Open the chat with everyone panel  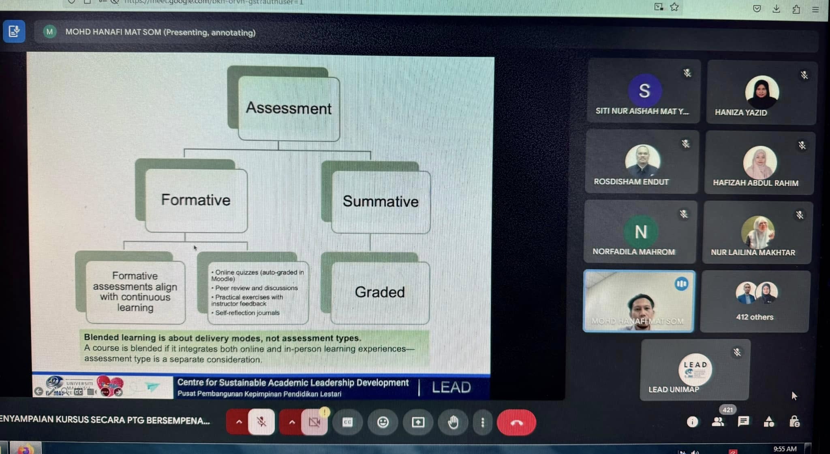(x=743, y=422)
